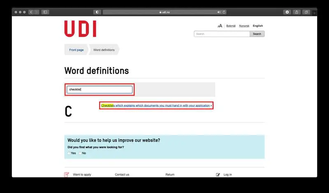This screenshot has height=193, width=329.
Task: Click the Safari back arrow
Action: point(31,12)
